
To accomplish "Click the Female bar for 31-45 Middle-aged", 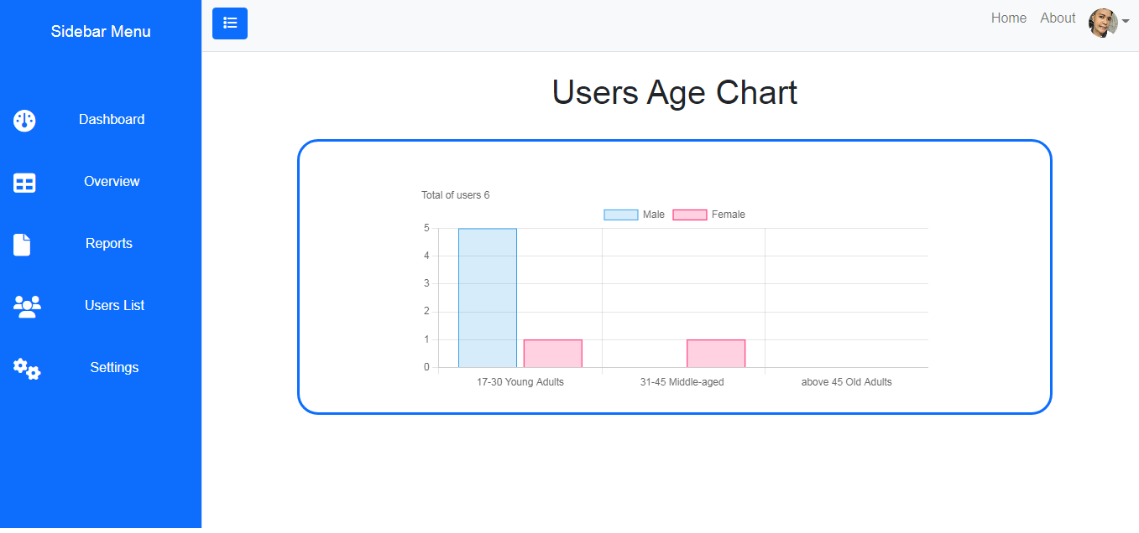I will 715,354.
